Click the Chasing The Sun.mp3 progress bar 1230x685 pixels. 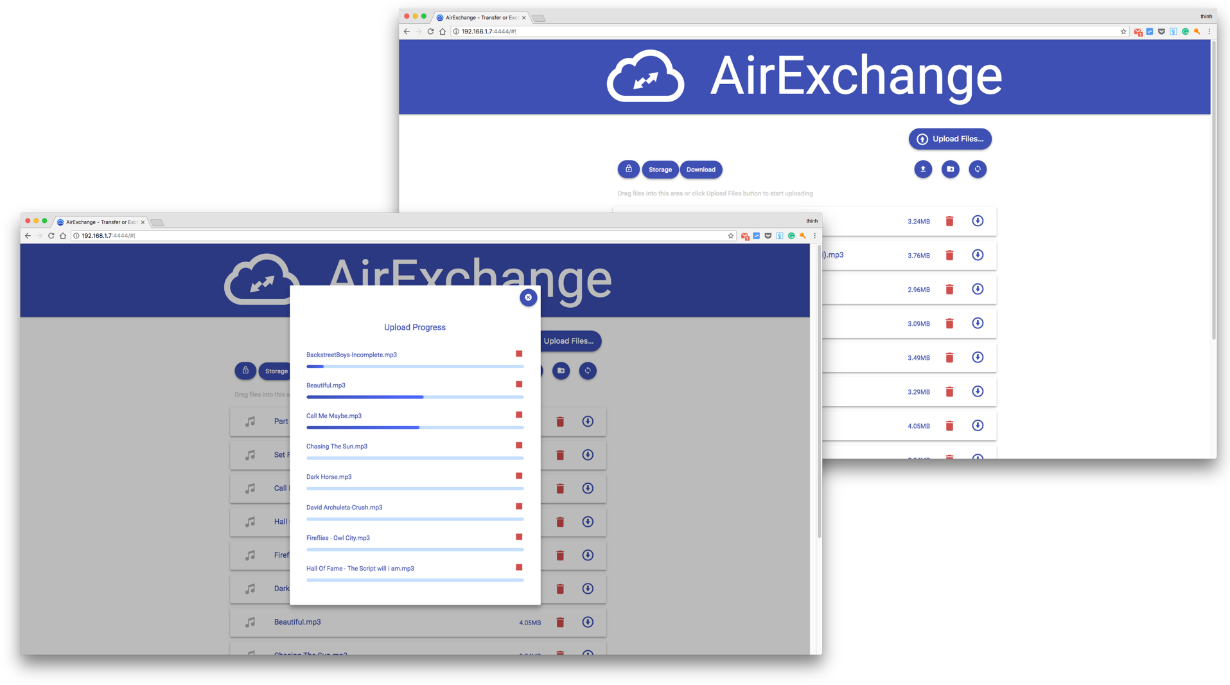pos(414,458)
